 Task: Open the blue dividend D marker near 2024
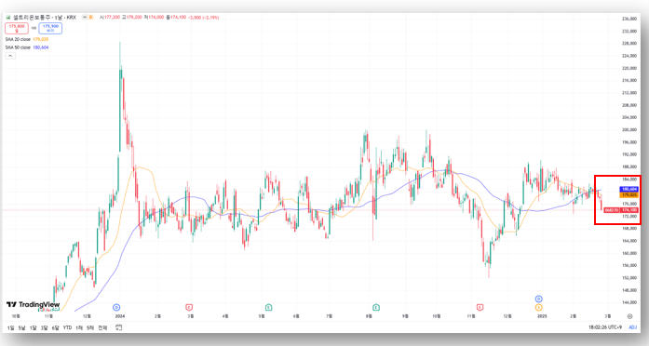pyautogui.click(x=116, y=307)
